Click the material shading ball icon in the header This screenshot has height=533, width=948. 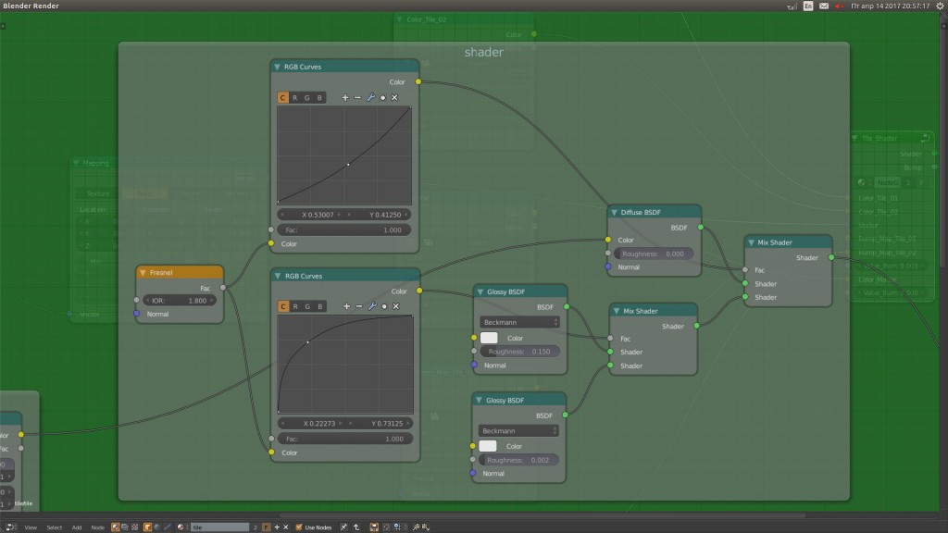click(115, 526)
